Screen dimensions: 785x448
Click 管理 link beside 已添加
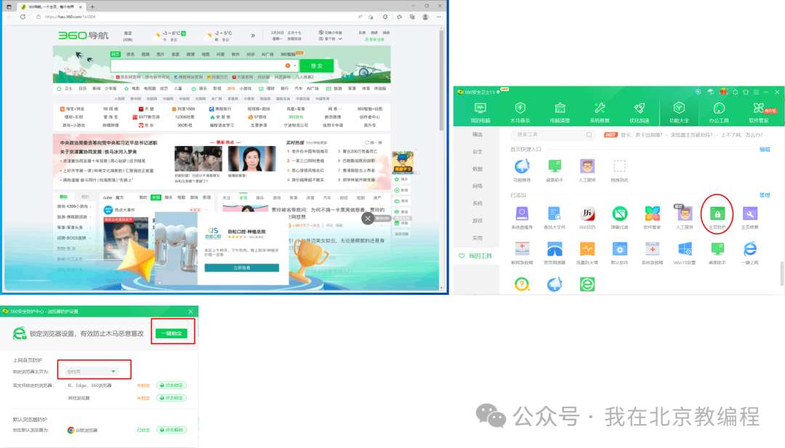click(x=765, y=195)
